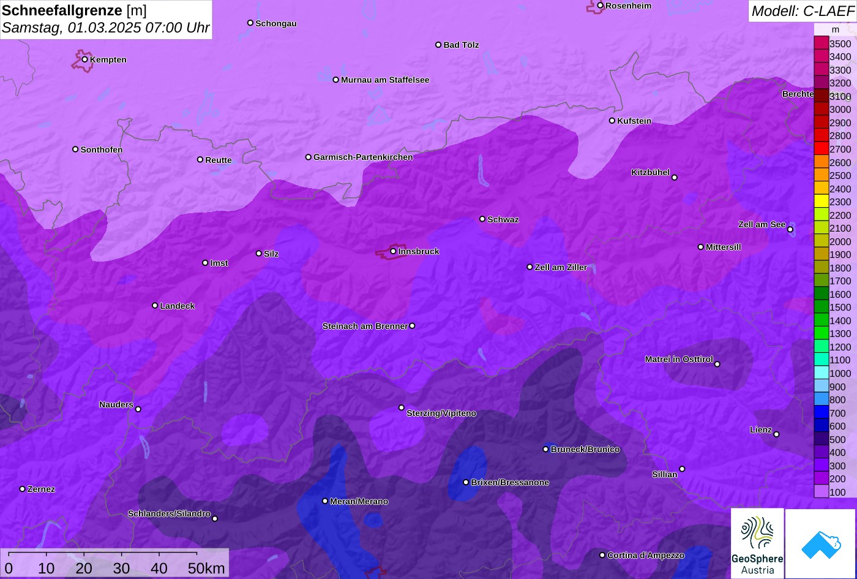Select the Lienz marker dot
This screenshot has height=579, width=857.
pos(776,434)
